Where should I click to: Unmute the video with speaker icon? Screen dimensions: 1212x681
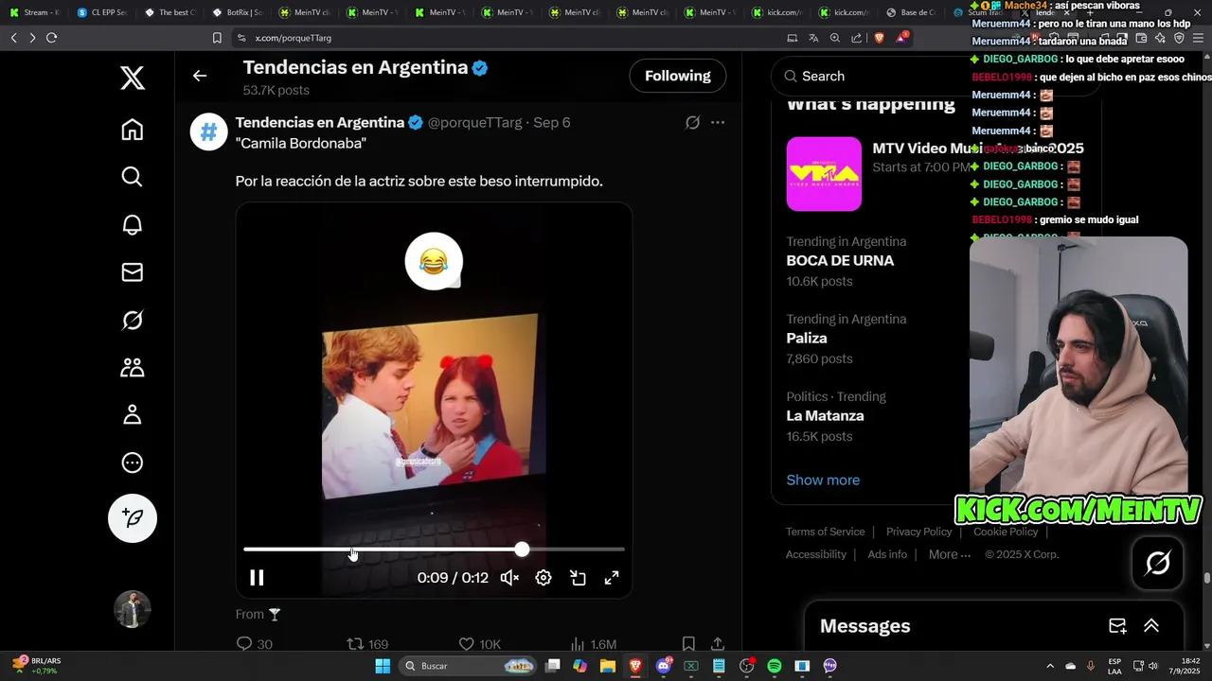(509, 578)
